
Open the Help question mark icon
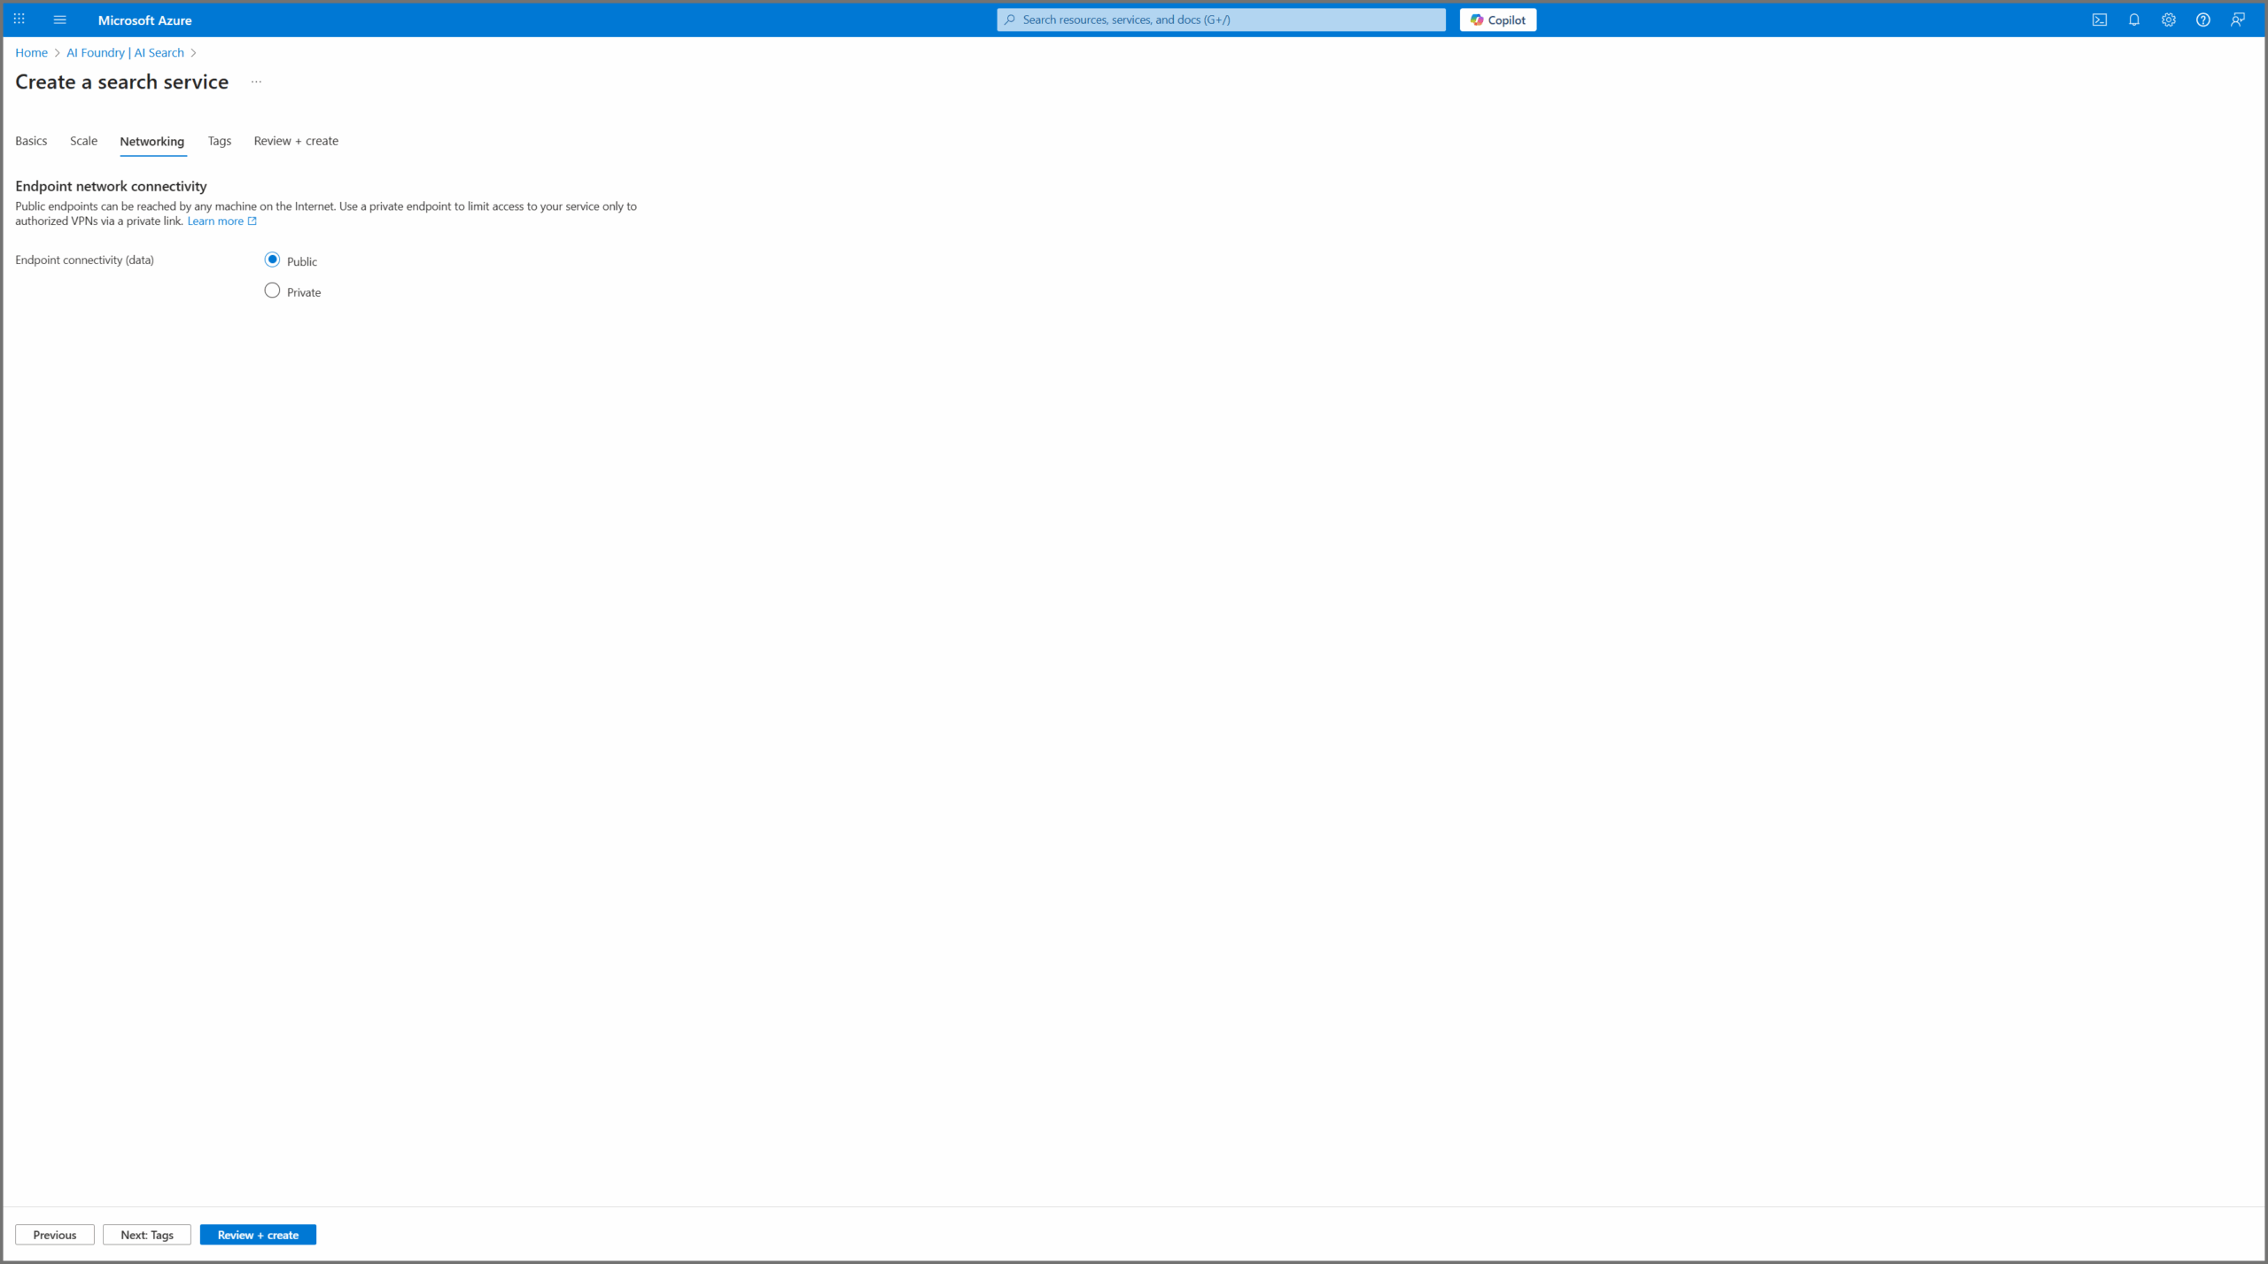pyautogui.click(x=2202, y=19)
